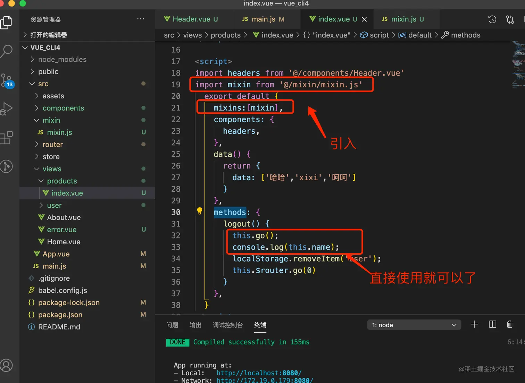Viewport: 525px width, 383px height.
Task: Click the 'src' breadcrumb segment
Action: click(x=169, y=35)
